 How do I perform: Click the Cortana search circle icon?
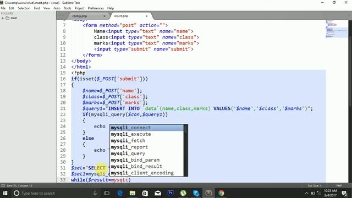[x=16, y=193]
